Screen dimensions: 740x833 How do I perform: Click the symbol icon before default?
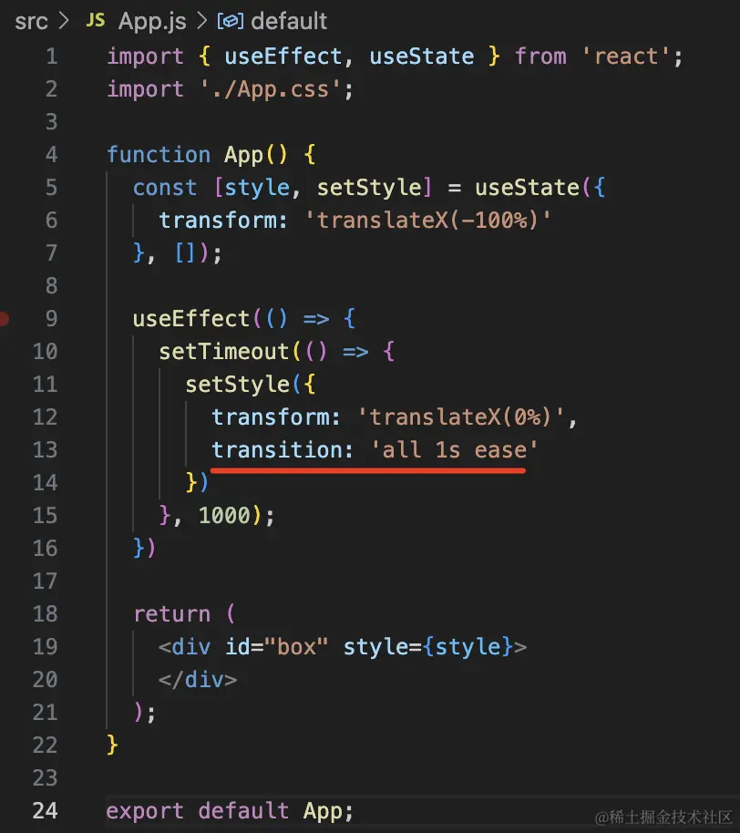pyautogui.click(x=230, y=22)
